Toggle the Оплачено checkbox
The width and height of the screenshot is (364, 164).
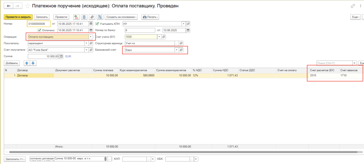tap(39, 30)
